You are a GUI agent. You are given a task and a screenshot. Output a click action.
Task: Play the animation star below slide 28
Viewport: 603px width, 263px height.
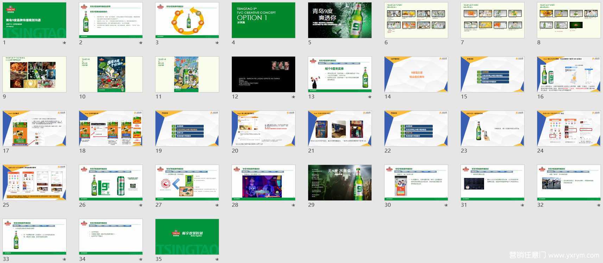tap(293, 205)
